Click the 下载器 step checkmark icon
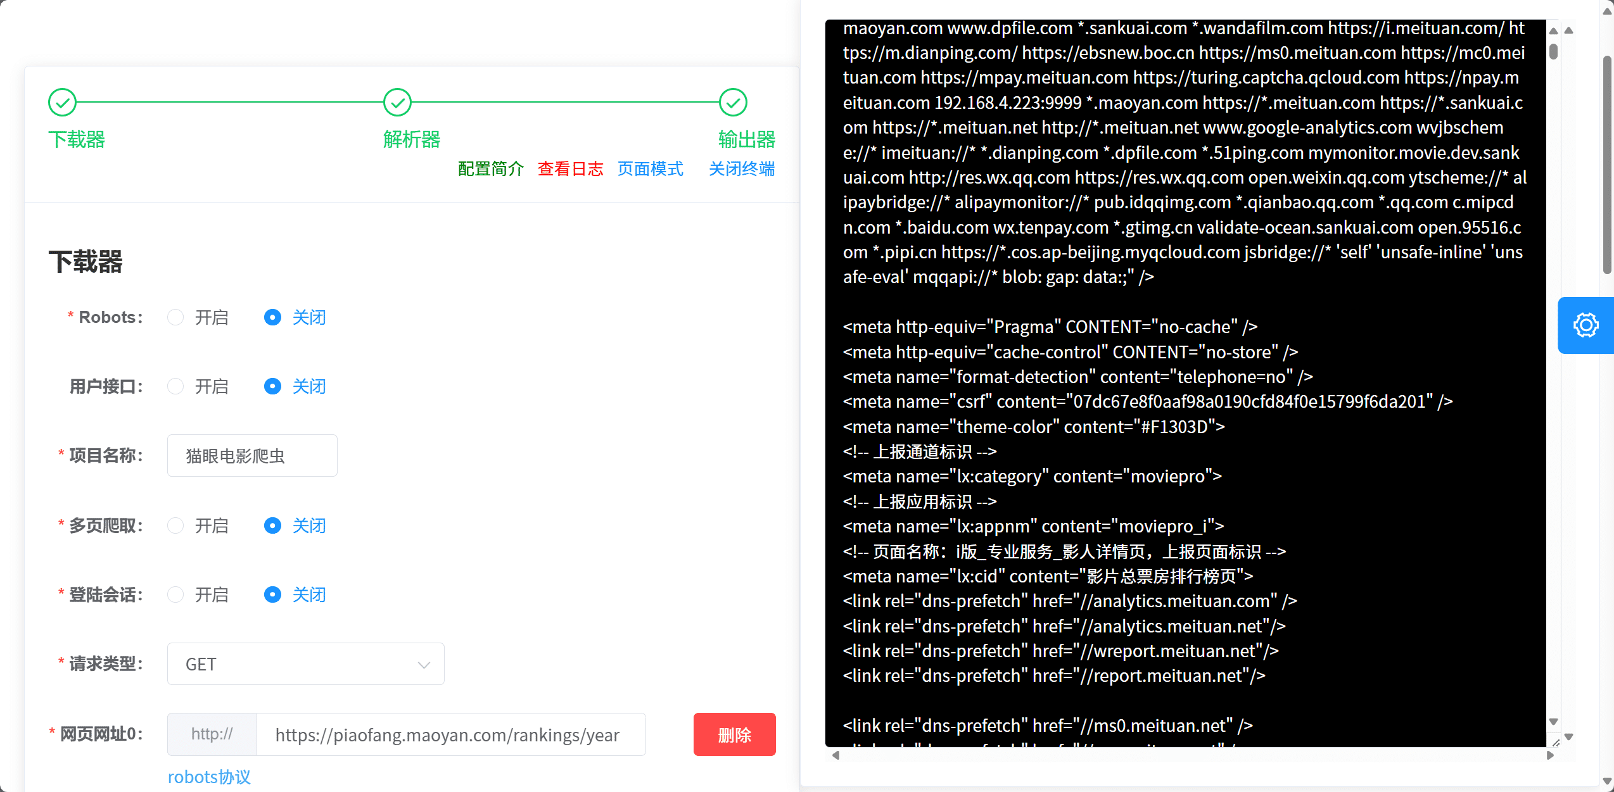1614x792 pixels. [x=62, y=102]
